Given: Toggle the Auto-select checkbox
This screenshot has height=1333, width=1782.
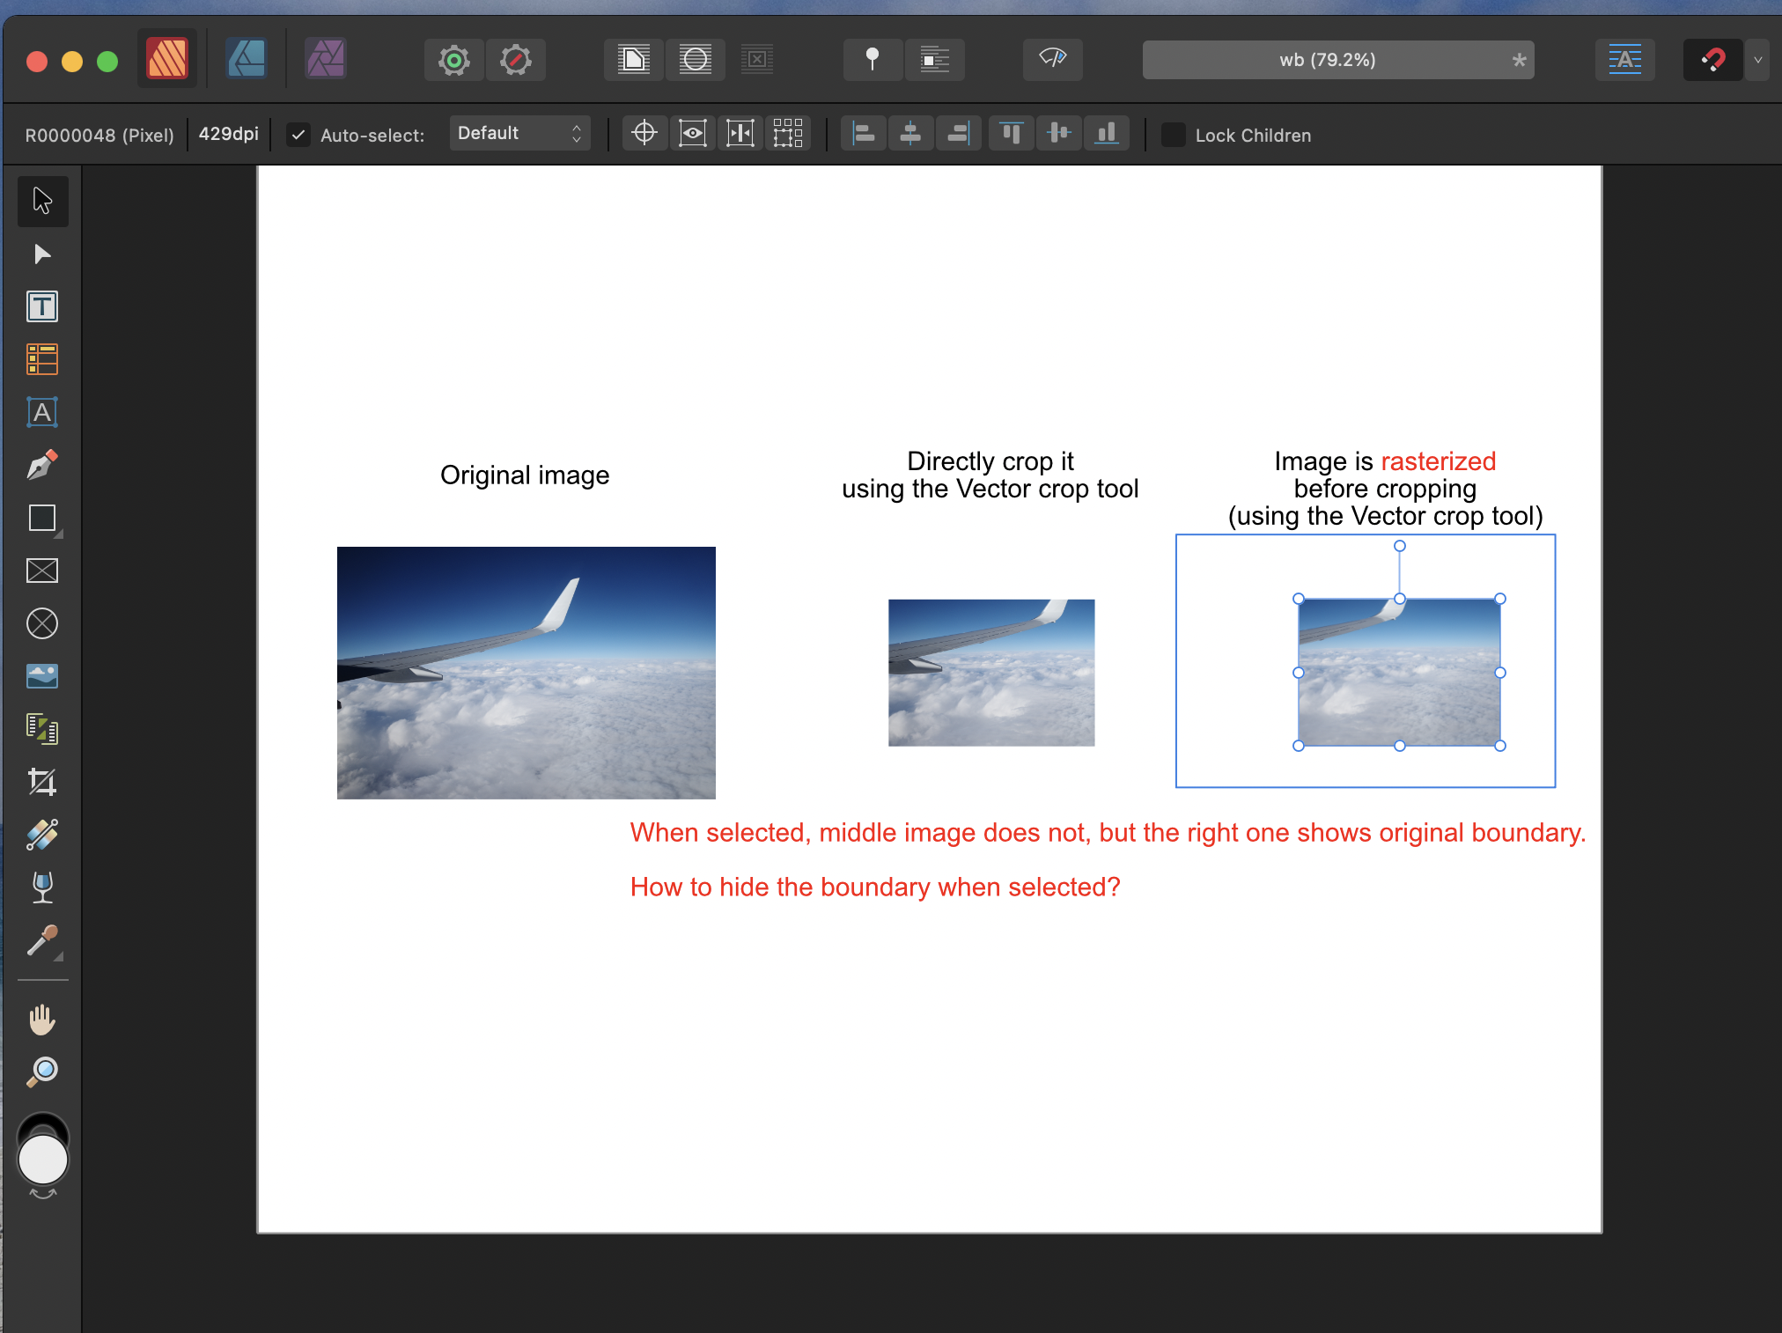Looking at the screenshot, I should (298, 134).
